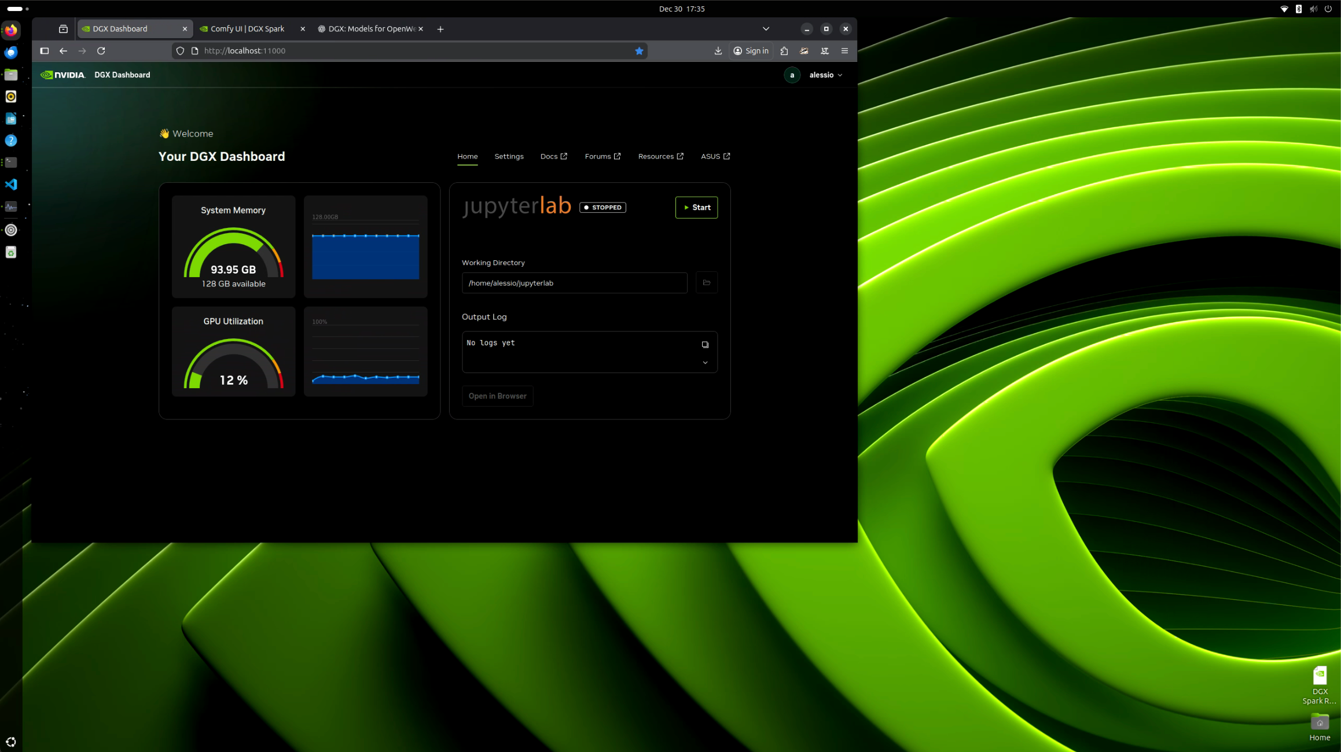Launch Firefox from the dock
The width and height of the screenshot is (1341, 752).
tap(11, 30)
